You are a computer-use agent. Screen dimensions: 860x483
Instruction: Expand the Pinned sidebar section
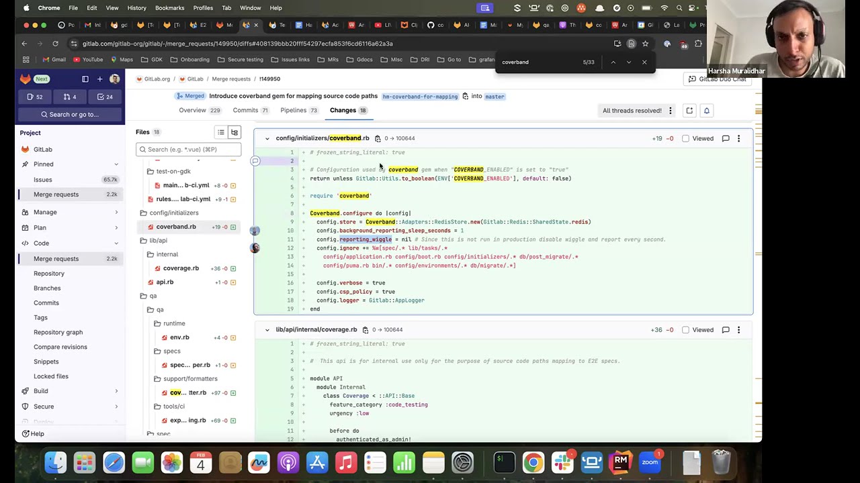point(70,164)
